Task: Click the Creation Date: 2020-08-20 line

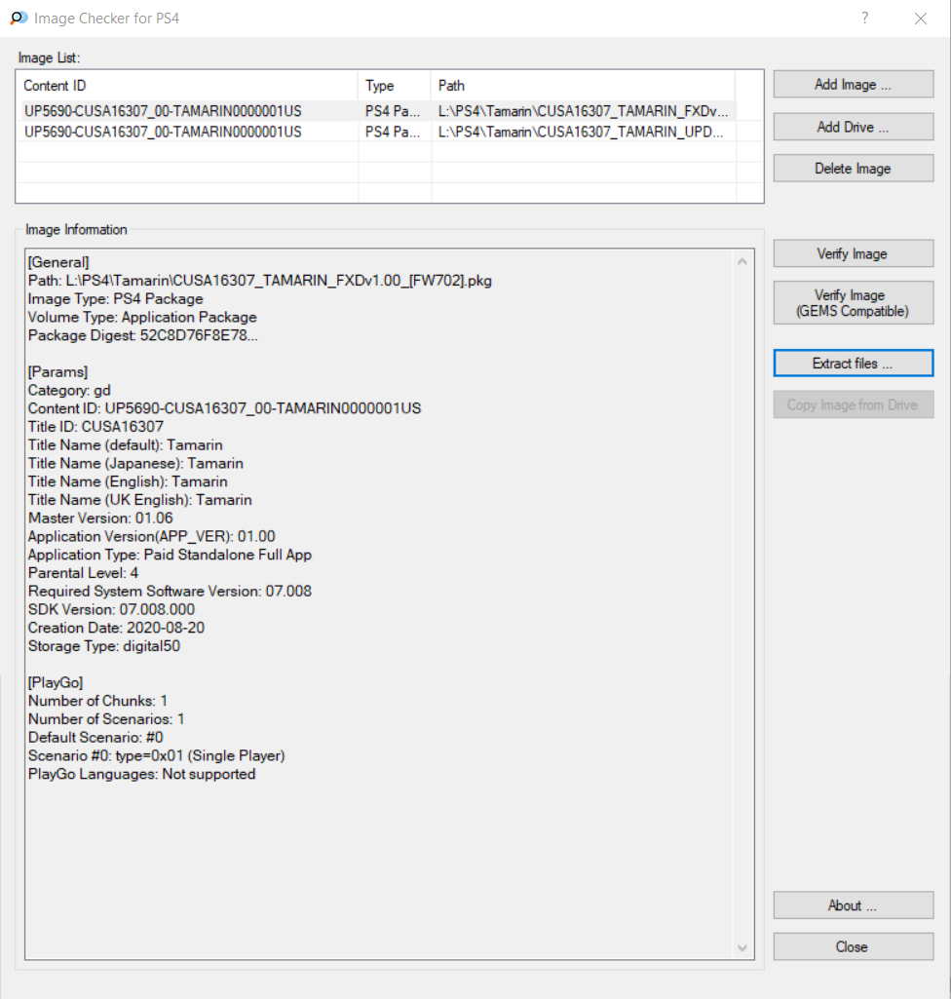Action: click(117, 628)
